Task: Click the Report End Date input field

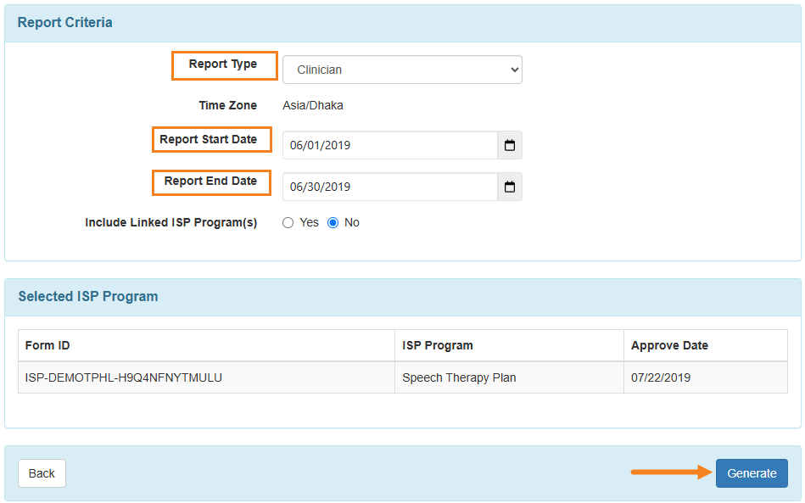Action: click(x=389, y=187)
